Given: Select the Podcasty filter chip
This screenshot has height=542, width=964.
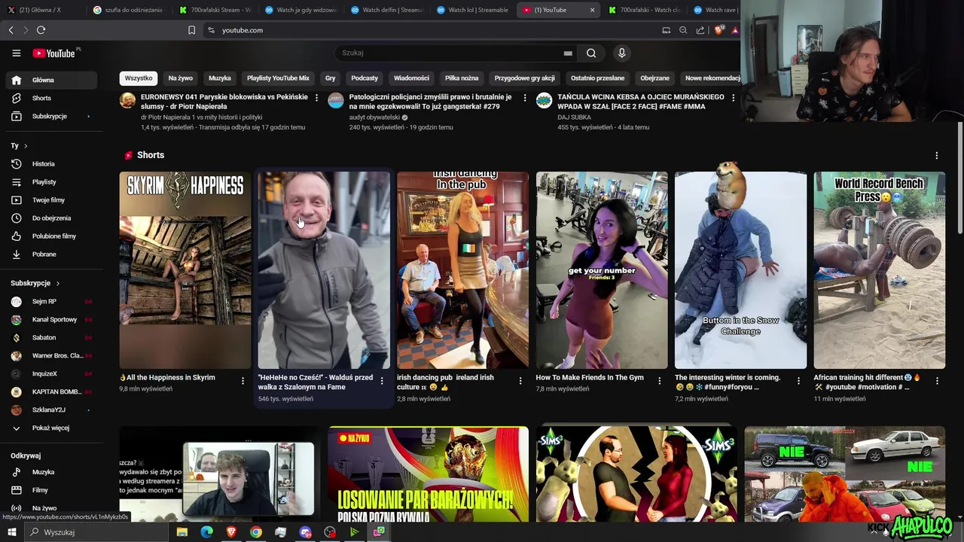Looking at the screenshot, I should point(365,78).
